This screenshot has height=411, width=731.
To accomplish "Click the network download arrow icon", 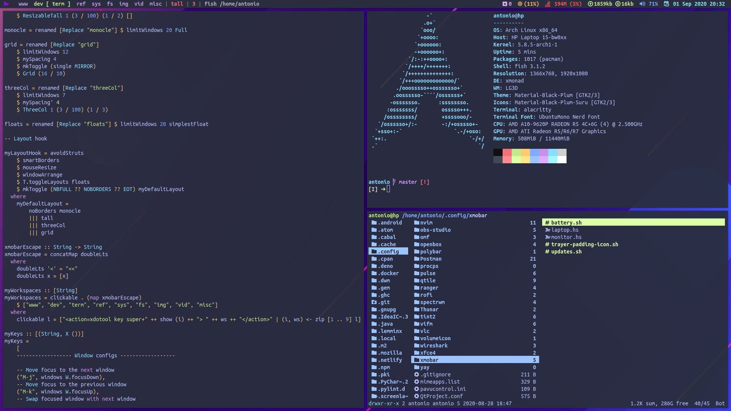I will coord(618,4).
